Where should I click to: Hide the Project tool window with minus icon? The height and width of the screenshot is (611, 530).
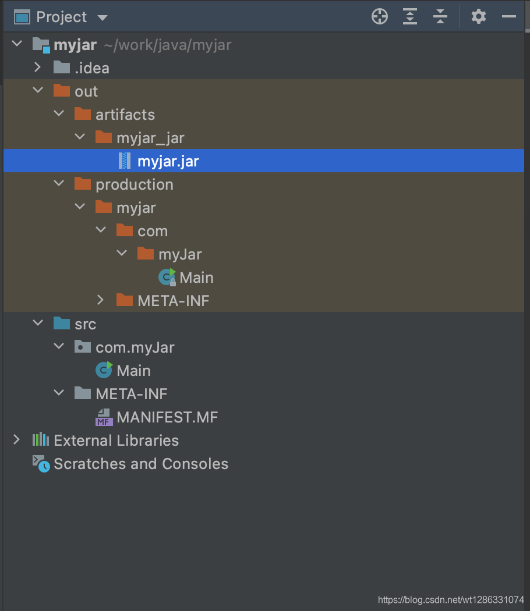coord(509,17)
